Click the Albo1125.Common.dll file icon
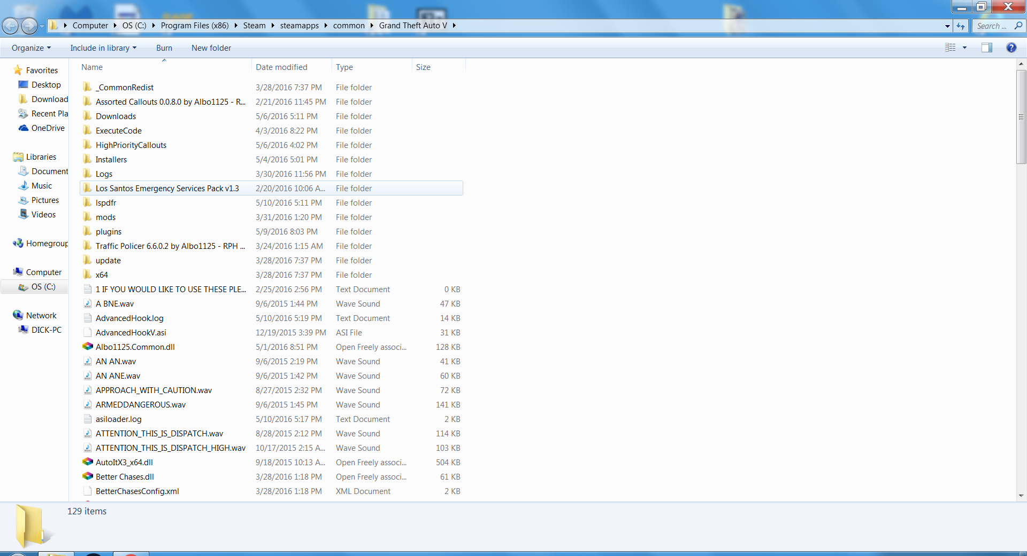1027x556 pixels. 88,347
